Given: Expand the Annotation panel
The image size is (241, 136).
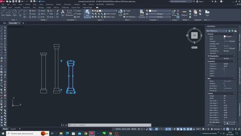Looking at the screenshot, I should (x=72, y=20).
